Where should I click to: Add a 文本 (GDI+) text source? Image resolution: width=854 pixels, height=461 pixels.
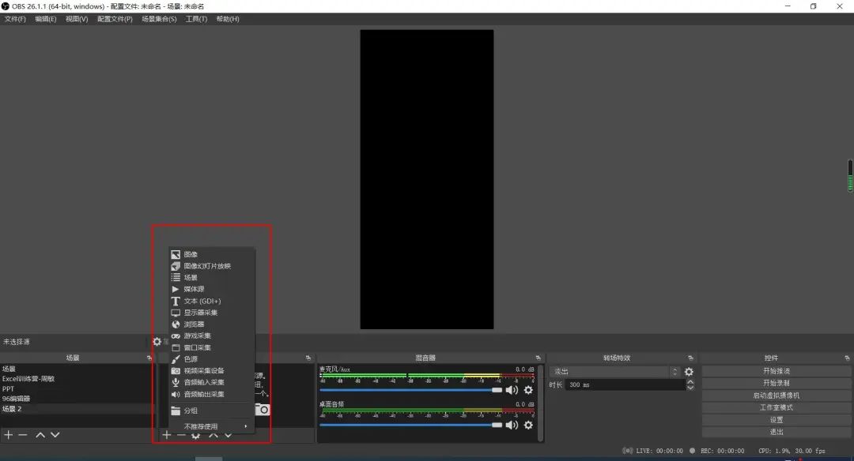coord(202,301)
